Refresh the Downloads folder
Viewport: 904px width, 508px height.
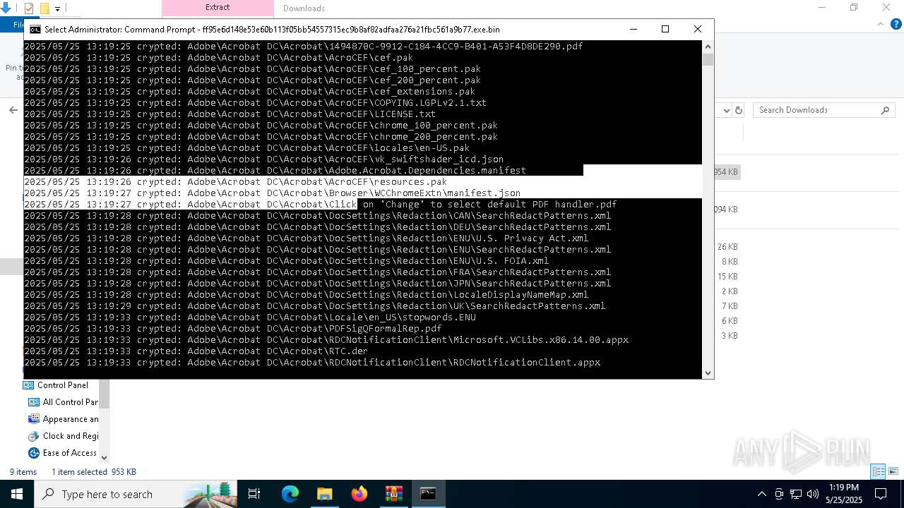[739, 110]
